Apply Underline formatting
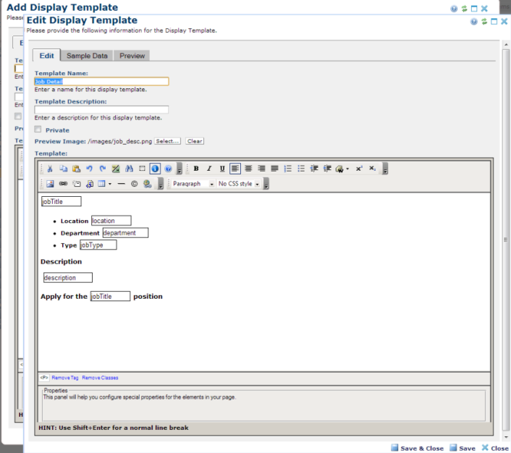The image size is (511, 453). [x=222, y=169]
